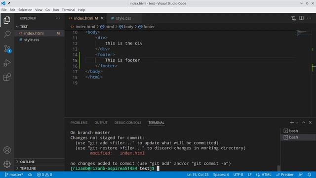The height and width of the screenshot is (178, 316).
Task: Open the Search view in activity bar
Action: point(7,34)
